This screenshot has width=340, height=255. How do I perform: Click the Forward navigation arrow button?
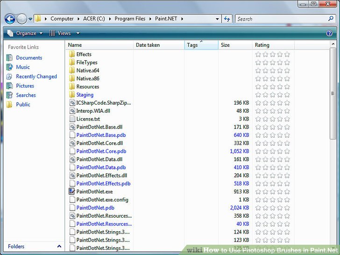(22, 19)
